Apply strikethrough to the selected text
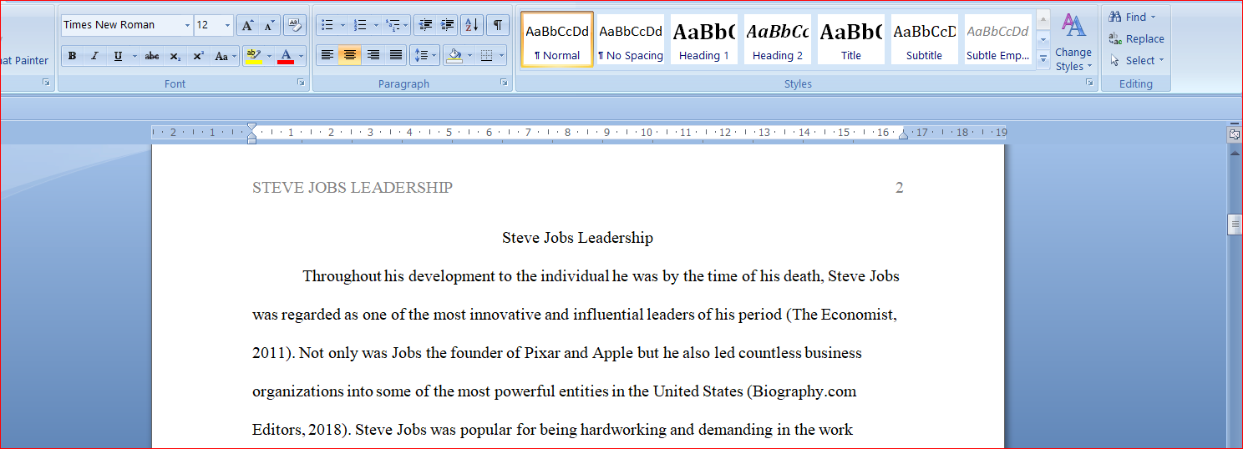1243x449 pixels. coord(152,56)
